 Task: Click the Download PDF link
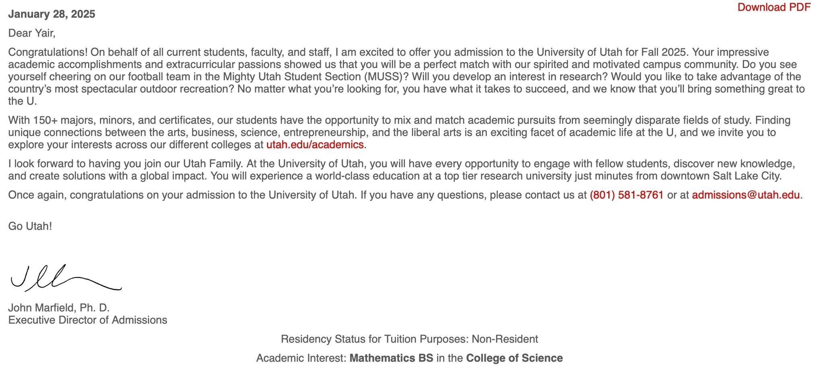[774, 7]
